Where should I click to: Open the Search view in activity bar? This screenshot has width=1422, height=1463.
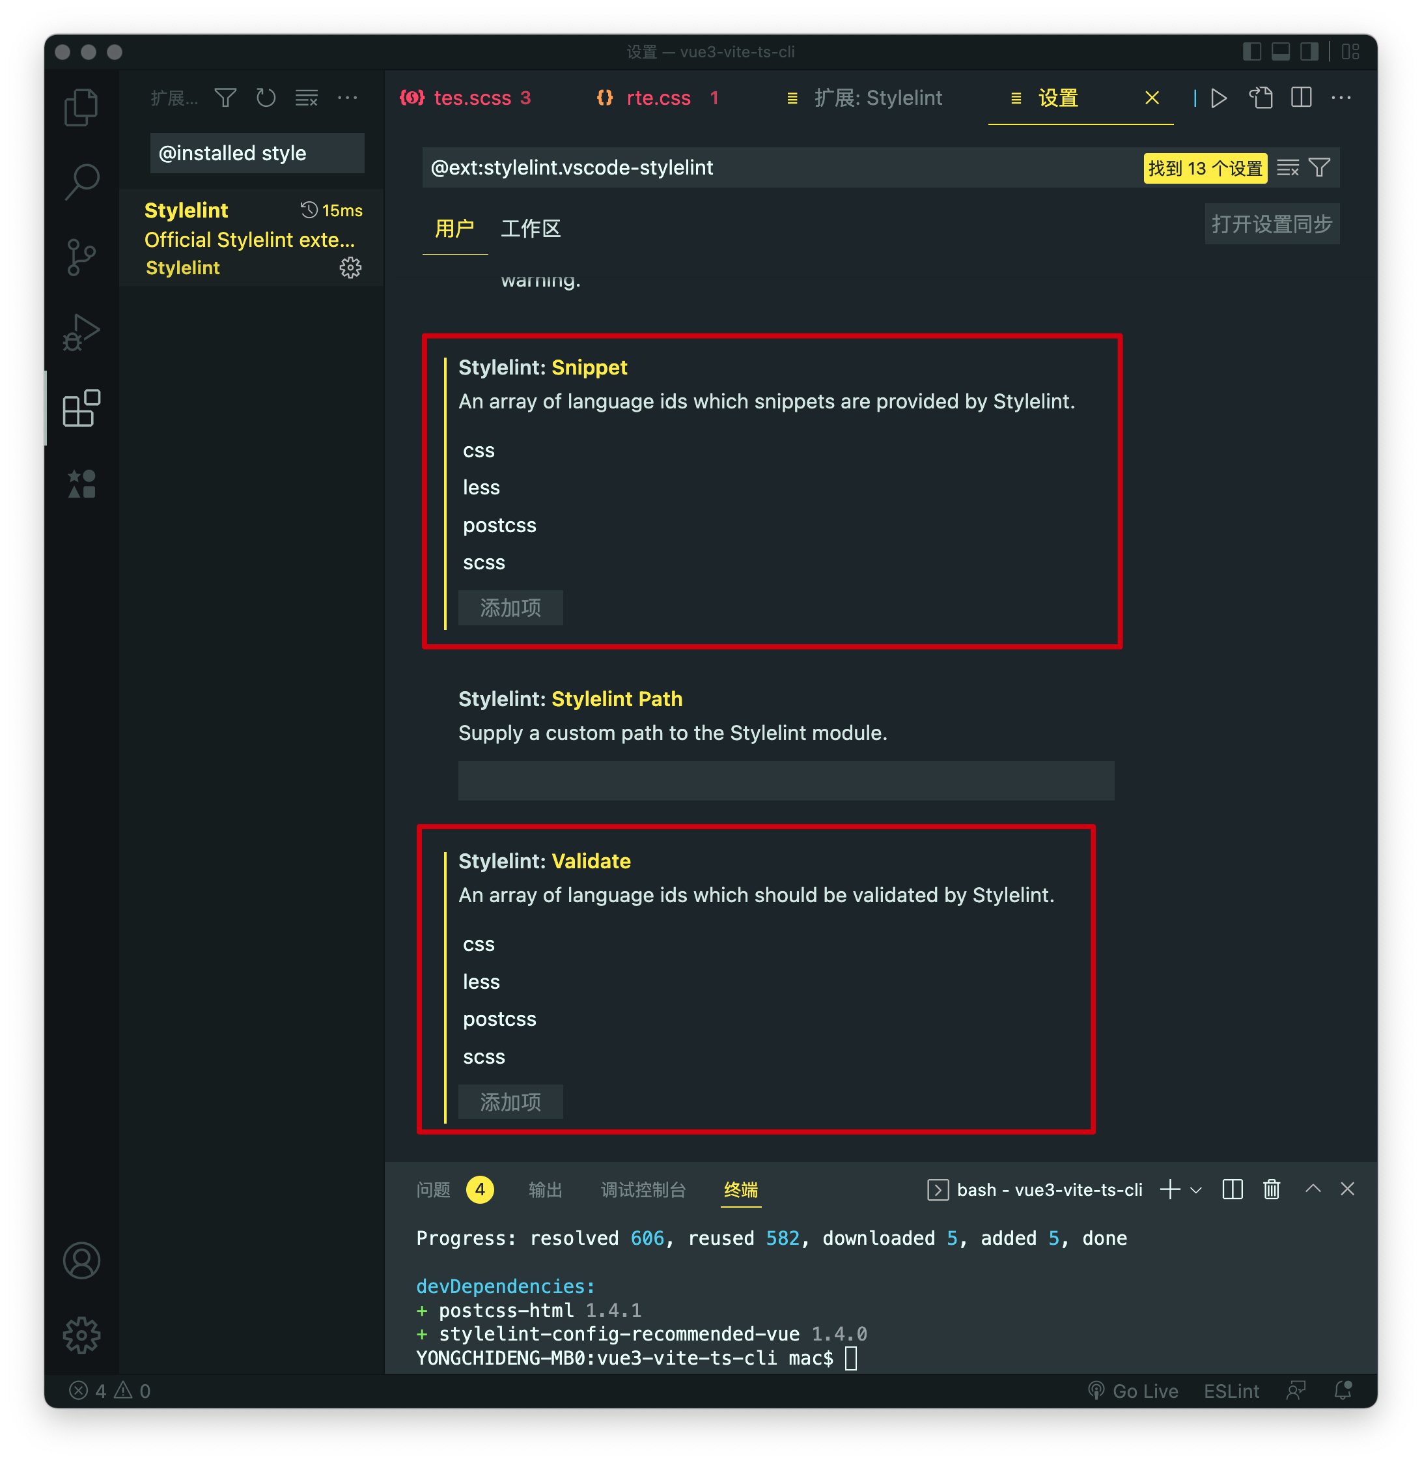tap(81, 182)
